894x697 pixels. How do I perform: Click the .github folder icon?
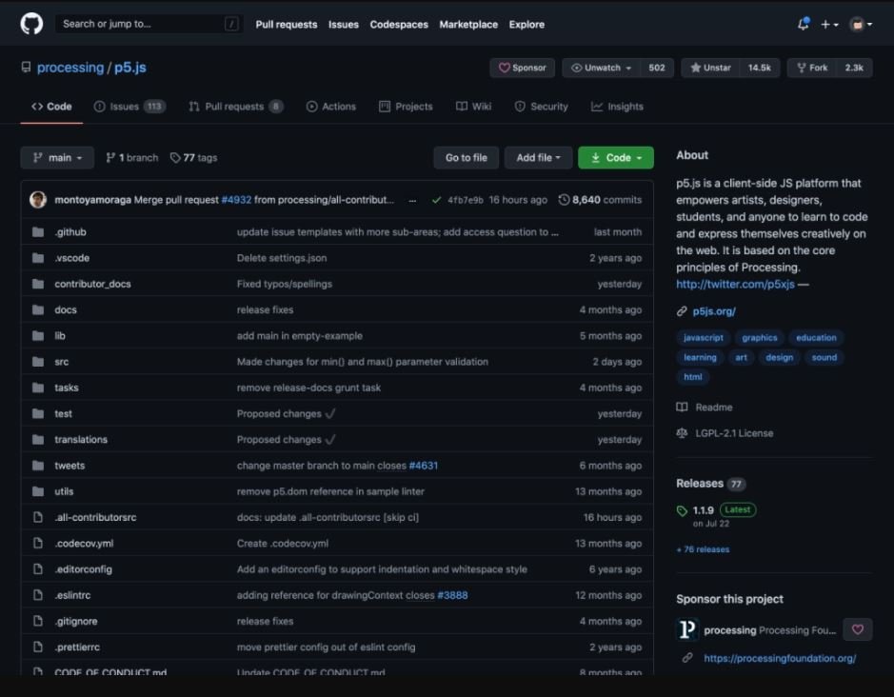pos(38,232)
